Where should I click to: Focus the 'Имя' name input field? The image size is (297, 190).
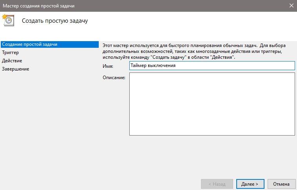click(x=212, y=65)
